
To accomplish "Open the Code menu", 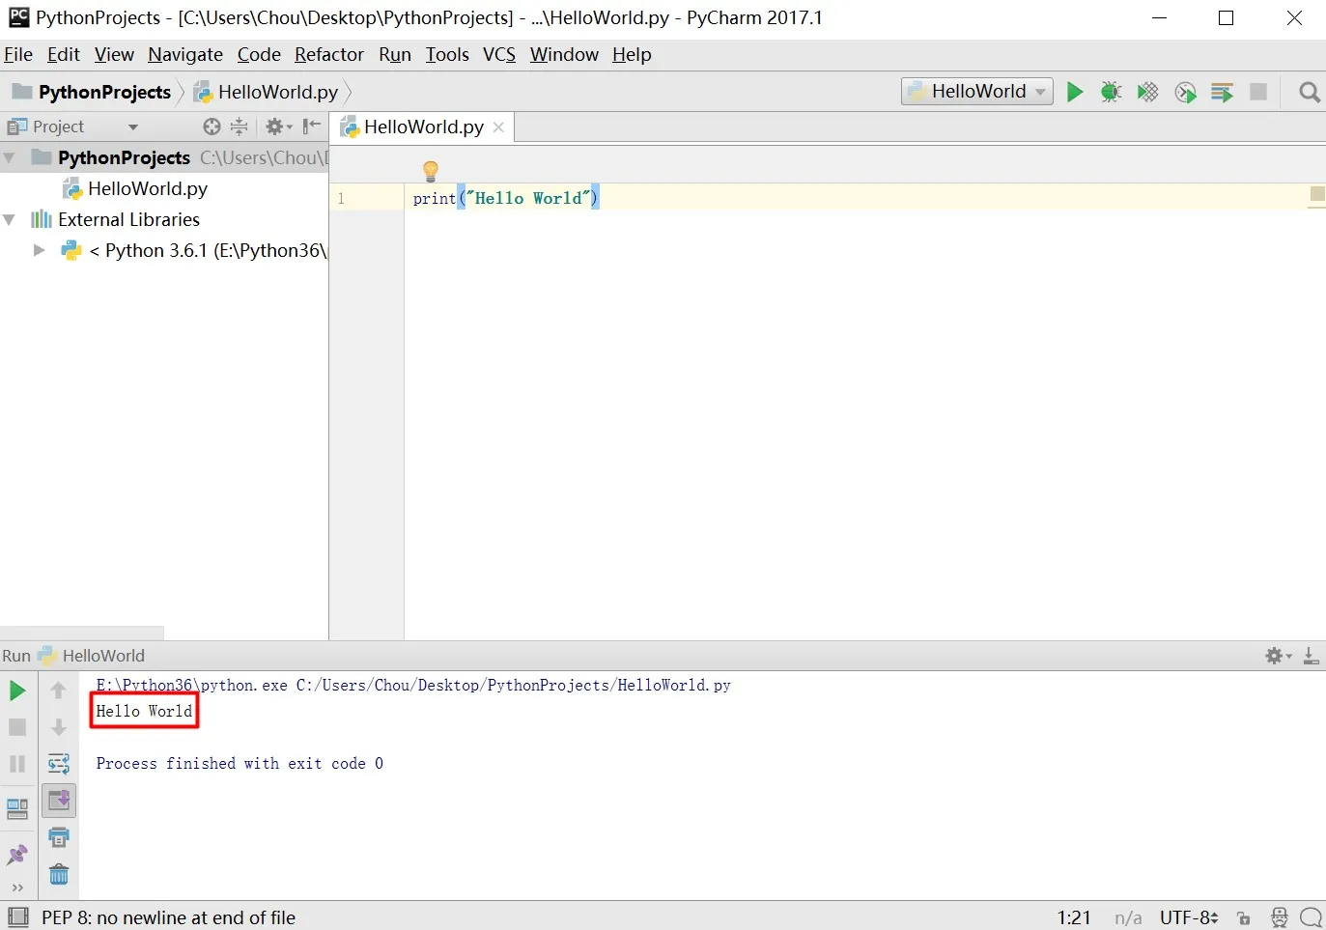I will (x=259, y=55).
